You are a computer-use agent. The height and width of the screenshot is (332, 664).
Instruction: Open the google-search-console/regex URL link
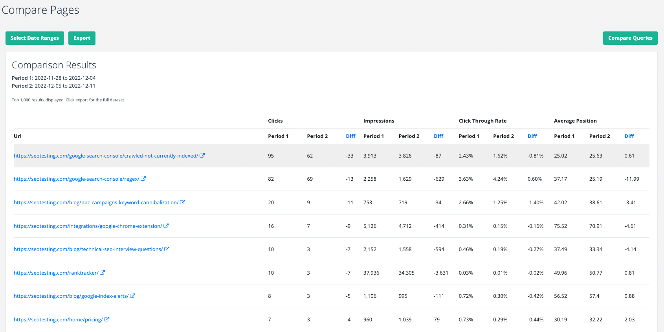[x=76, y=179]
